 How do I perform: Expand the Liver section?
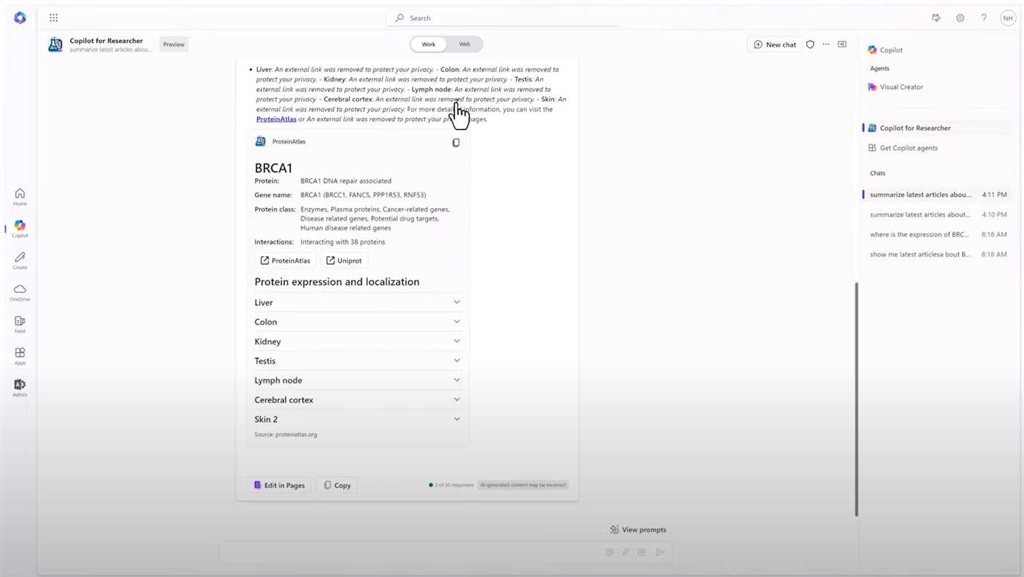point(357,302)
